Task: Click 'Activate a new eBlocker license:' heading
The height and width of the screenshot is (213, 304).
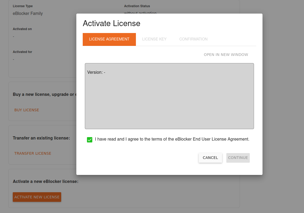Action: point(45,181)
